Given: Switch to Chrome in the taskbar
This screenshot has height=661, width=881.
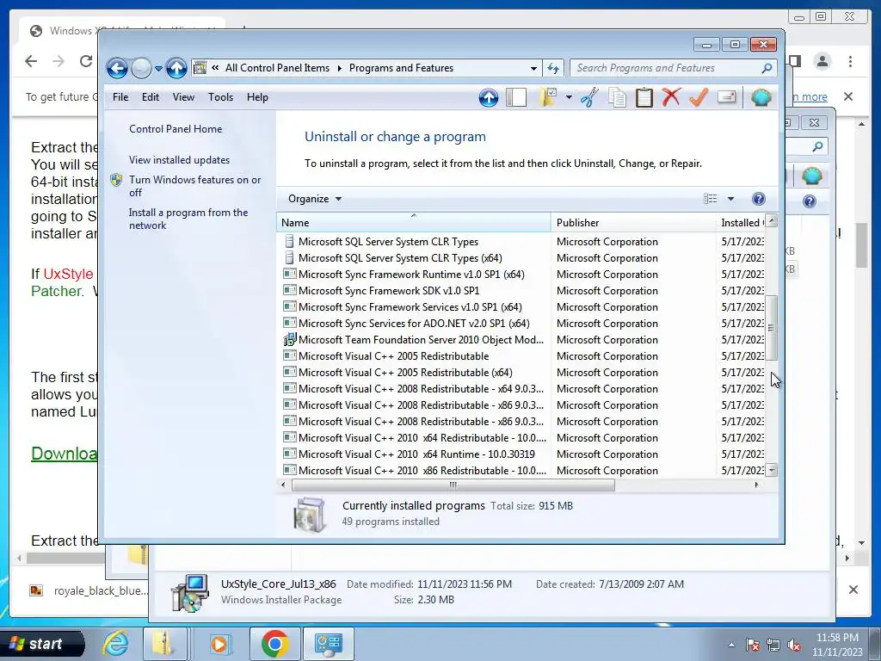Looking at the screenshot, I should pos(274,644).
